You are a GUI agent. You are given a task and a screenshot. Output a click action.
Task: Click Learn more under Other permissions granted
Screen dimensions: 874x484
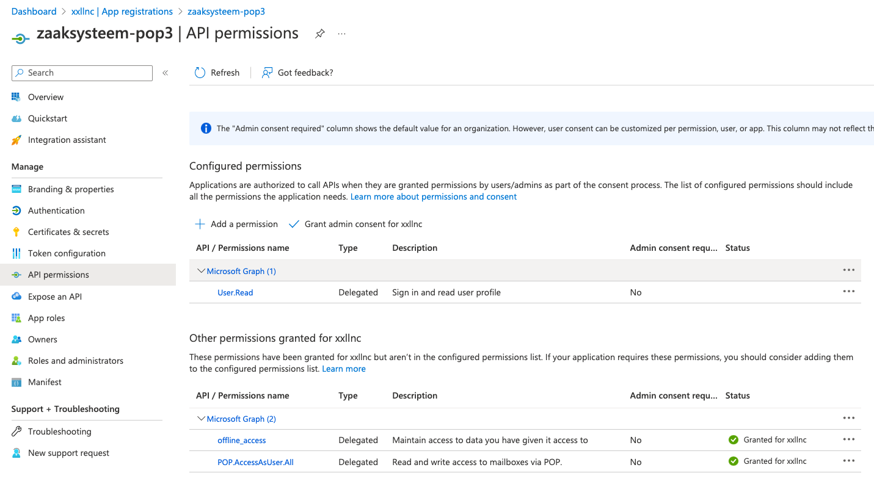pyautogui.click(x=344, y=369)
